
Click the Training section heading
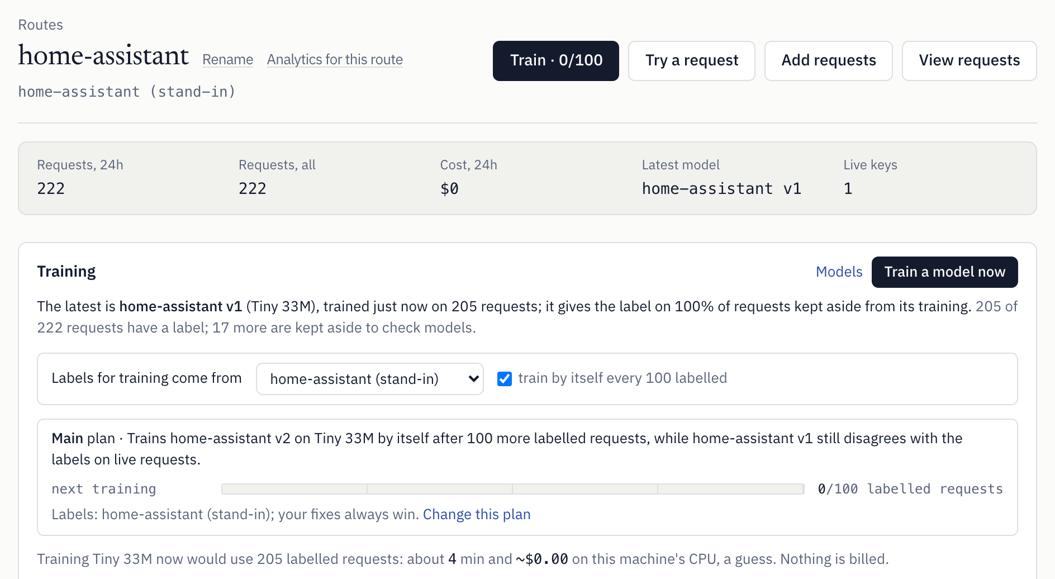[66, 272]
